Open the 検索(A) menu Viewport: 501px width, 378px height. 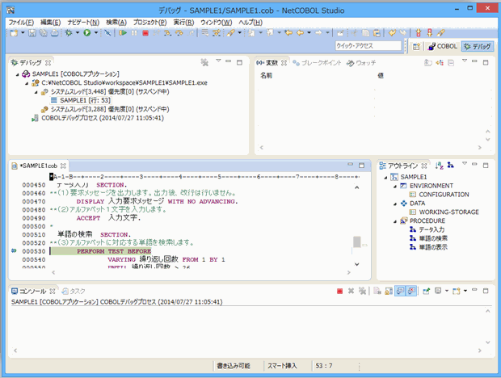(x=116, y=23)
